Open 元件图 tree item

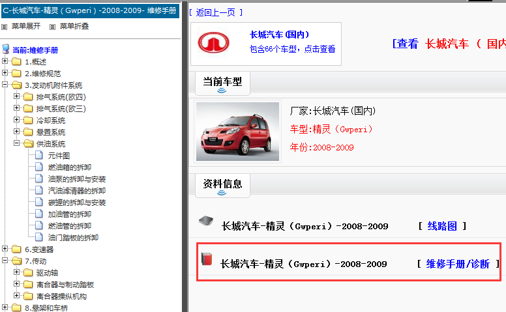click(59, 156)
